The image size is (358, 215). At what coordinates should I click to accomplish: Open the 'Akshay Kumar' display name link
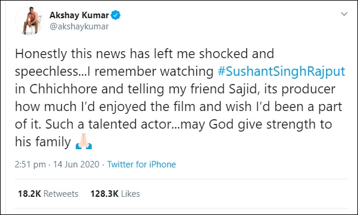point(79,15)
